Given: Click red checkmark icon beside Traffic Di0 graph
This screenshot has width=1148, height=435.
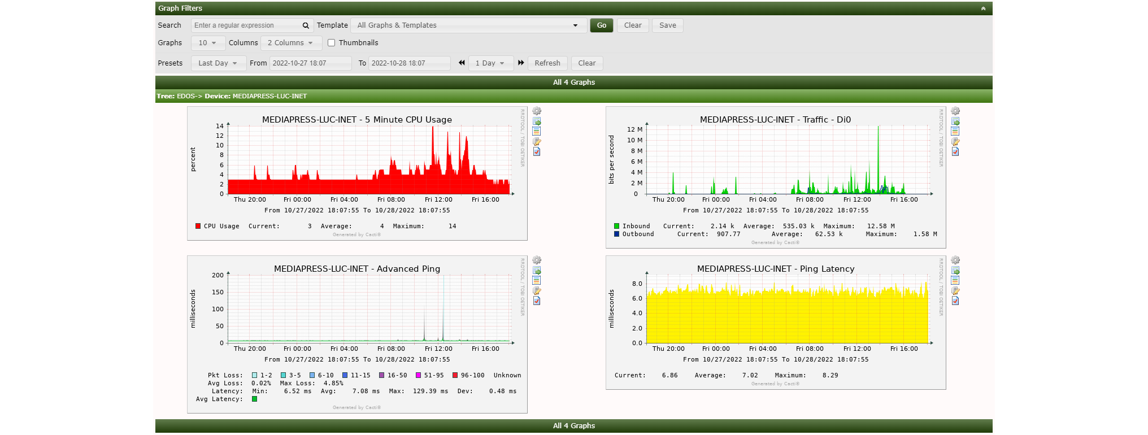Looking at the screenshot, I should tap(955, 151).
